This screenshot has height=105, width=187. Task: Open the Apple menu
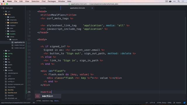[4, 1]
